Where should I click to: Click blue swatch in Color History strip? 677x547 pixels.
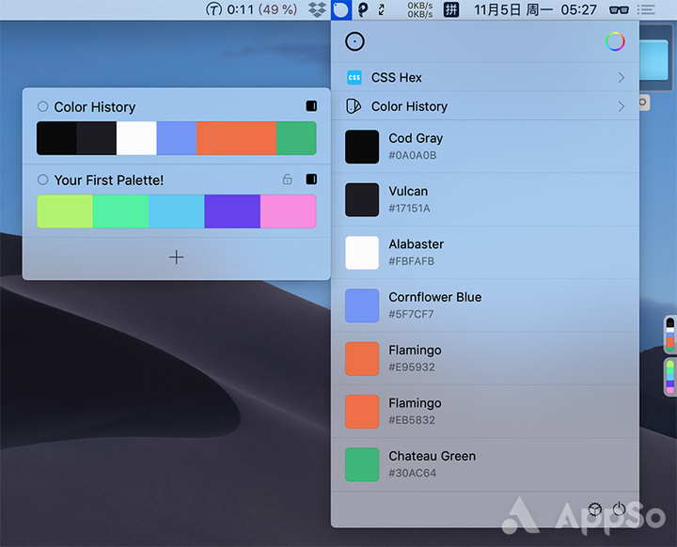pyautogui.click(x=177, y=138)
